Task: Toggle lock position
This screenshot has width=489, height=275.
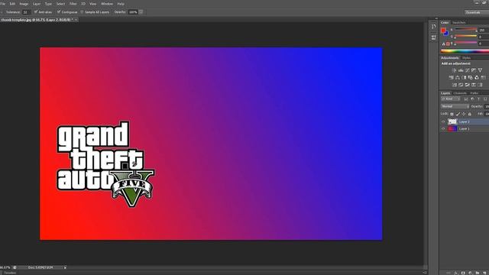Action: coord(464,114)
